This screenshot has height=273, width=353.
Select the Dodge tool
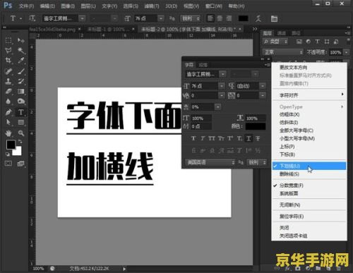[x=20, y=102]
